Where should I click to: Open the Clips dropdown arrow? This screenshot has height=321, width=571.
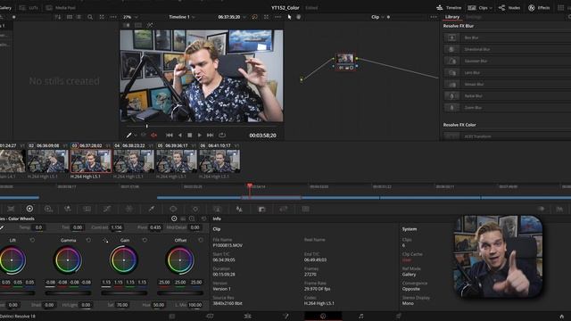[491, 8]
